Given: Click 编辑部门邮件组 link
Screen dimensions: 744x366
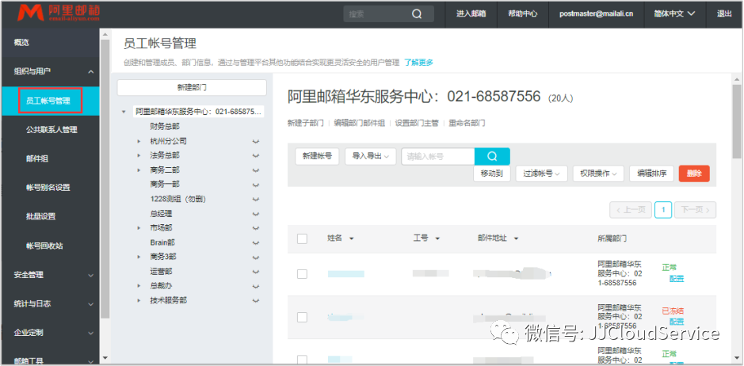Looking at the screenshot, I should coord(359,123).
